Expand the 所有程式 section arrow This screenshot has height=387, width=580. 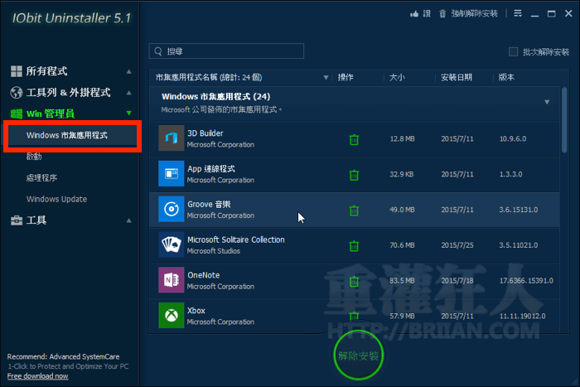click(128, 71)
